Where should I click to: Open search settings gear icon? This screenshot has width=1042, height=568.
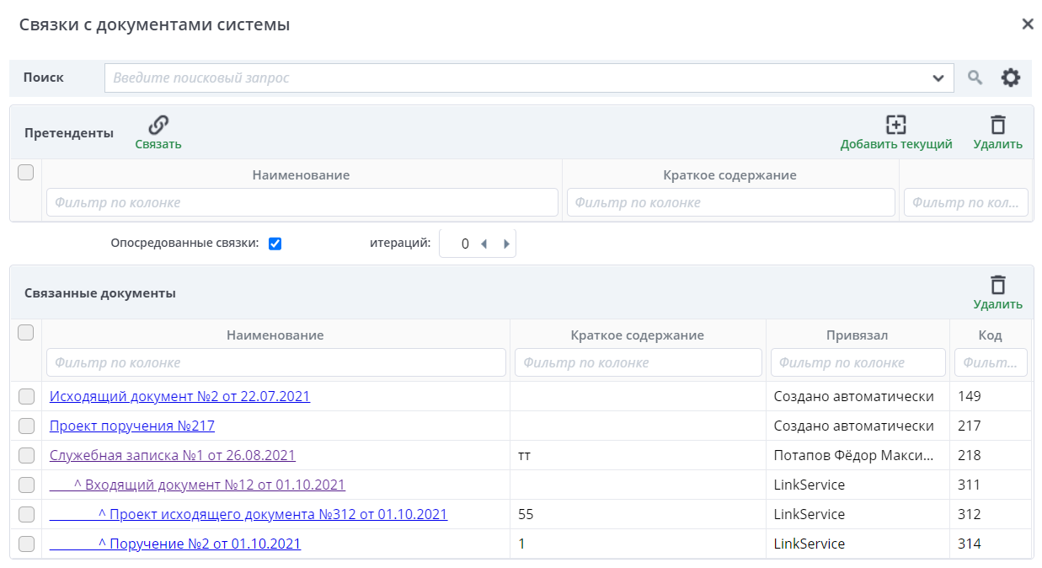1010,78
